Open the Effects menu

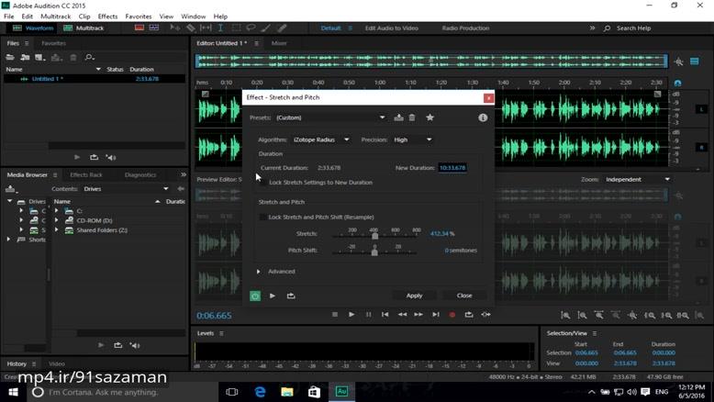(107, 17)
